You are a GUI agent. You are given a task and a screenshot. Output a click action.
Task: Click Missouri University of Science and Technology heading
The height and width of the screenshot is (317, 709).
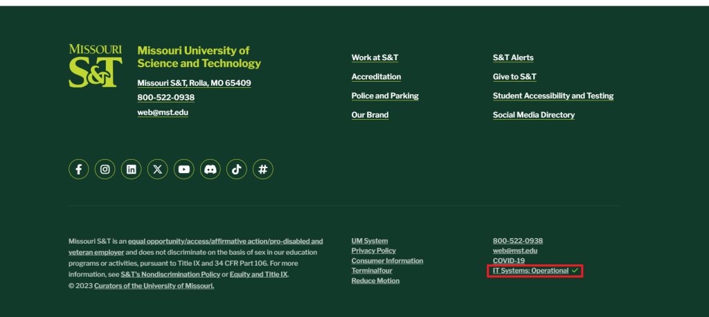199,57
